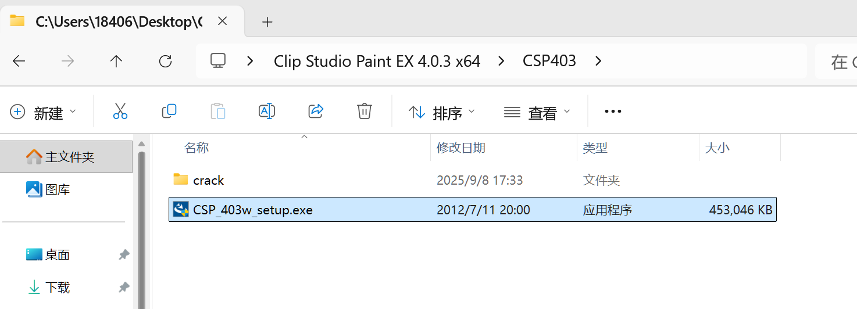Go up one folder level

116,61
